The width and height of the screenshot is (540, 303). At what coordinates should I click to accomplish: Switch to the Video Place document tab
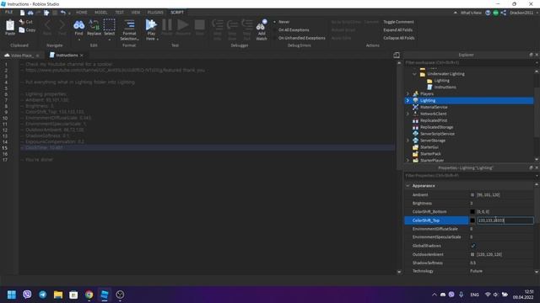click(22, 56)
